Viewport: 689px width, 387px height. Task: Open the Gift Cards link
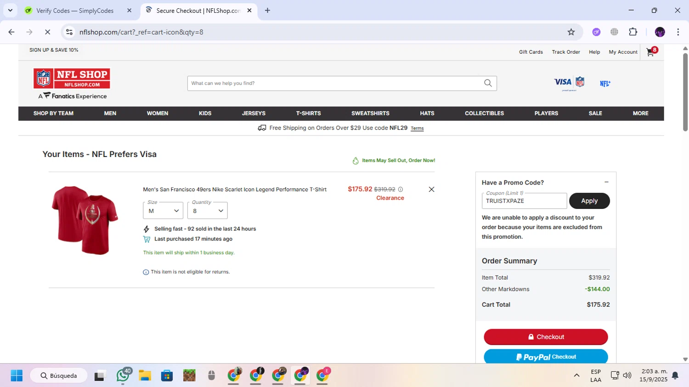tap(531, 52)
